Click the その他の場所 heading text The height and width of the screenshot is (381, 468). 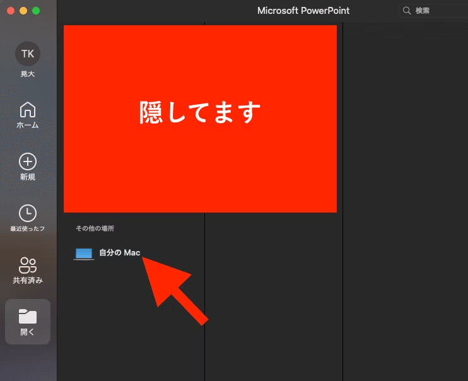[x=95, y=228]
